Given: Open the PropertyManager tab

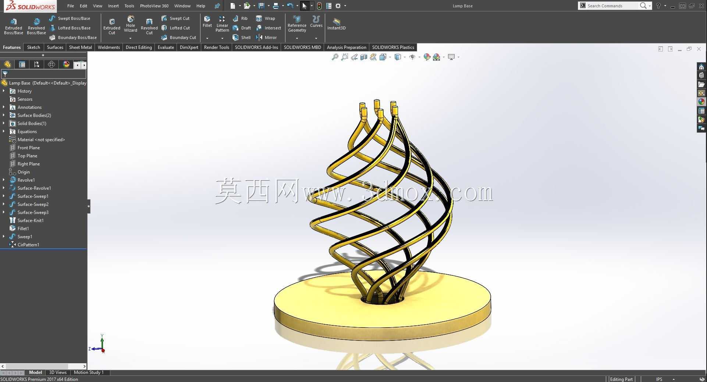Looking at the screenshot, I should click(22, 64).
